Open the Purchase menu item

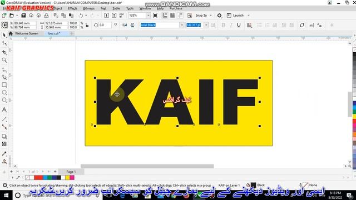click(176, 8)
